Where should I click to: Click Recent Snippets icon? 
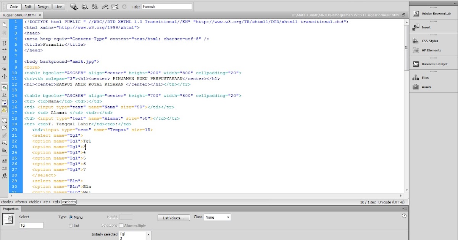pyautogui.click(x=5, y=142)
